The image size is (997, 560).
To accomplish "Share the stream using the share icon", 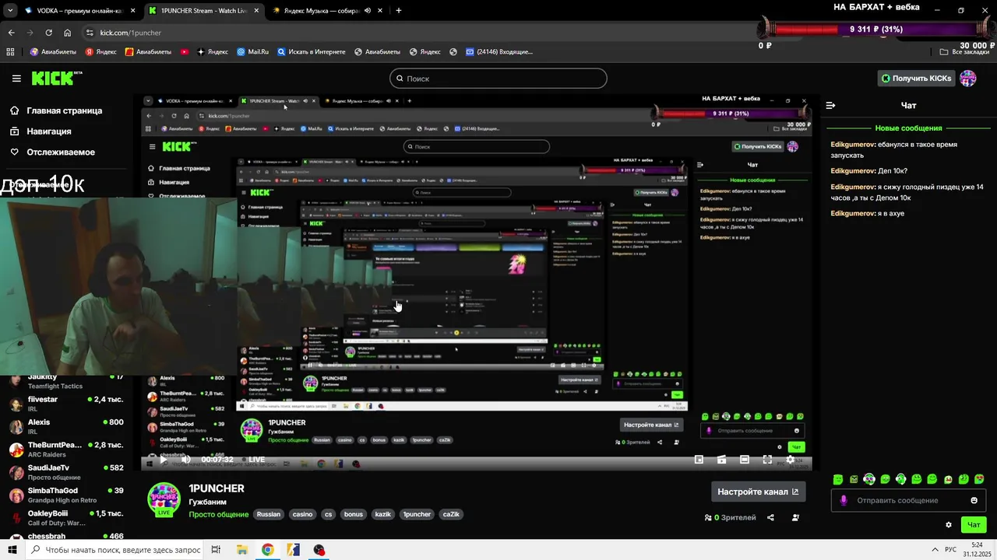I will click(770, 517).
